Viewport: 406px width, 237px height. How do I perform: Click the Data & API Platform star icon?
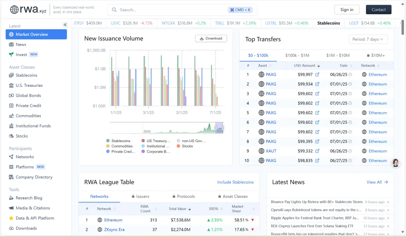click(x=12, y=218)
